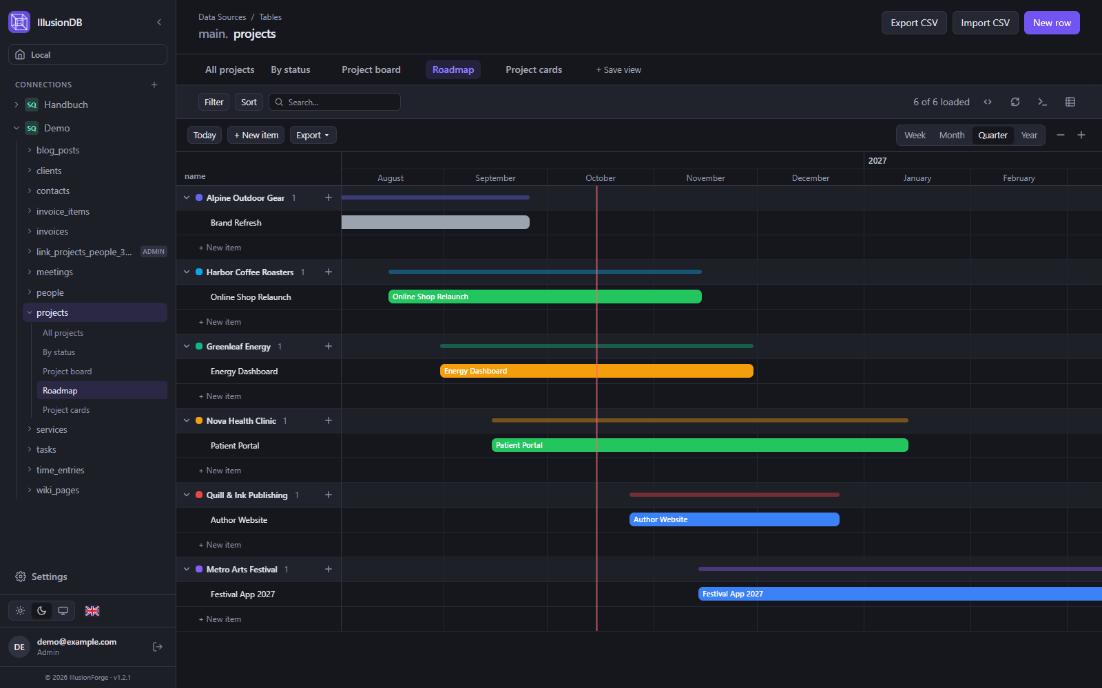This screenshot has width=1102, height=688.
Task: Select the All projects tab
Action: [230, 69]
